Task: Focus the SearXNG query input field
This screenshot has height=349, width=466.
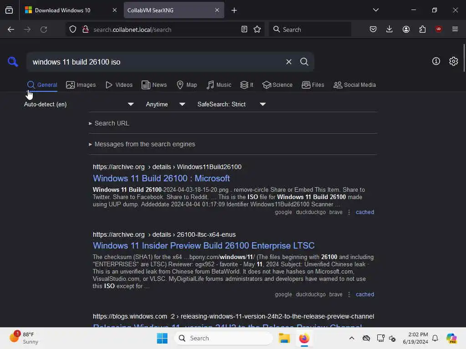Action: 156,62
